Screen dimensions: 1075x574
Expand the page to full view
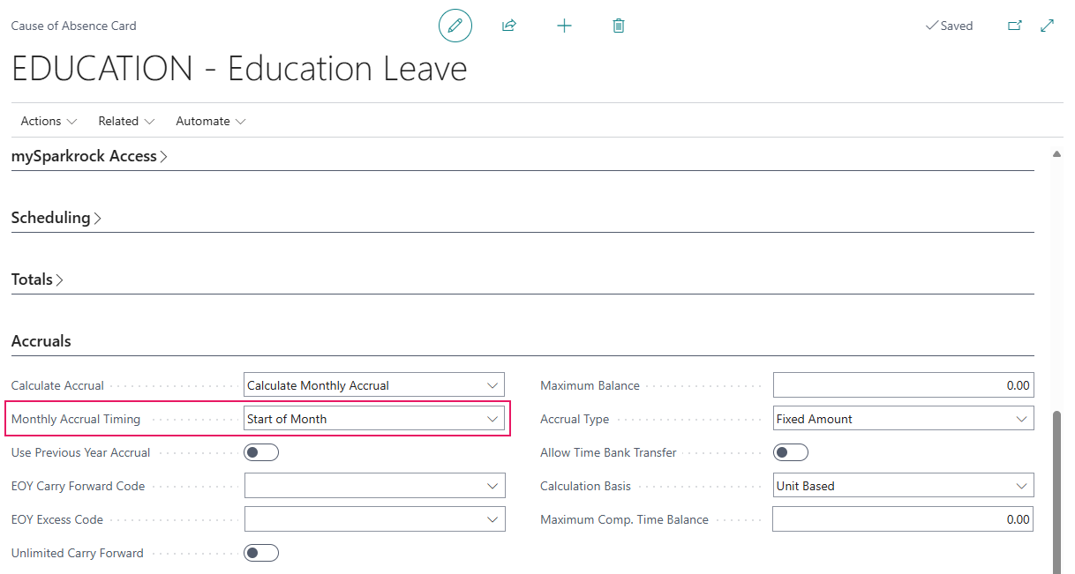pos(1048,26)
